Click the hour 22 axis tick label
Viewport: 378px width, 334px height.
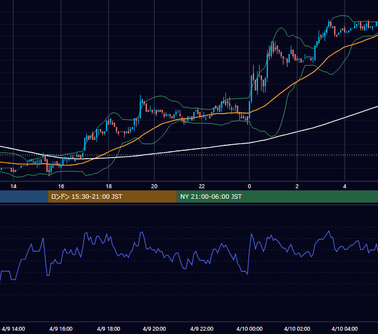click(202, 186)
